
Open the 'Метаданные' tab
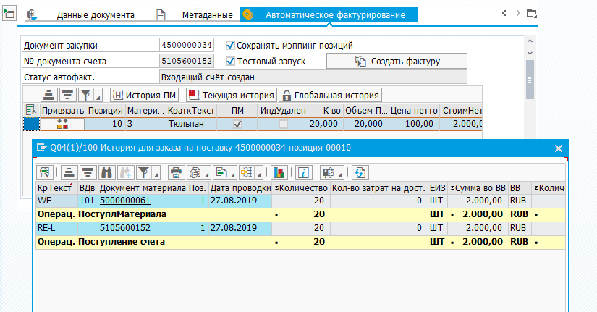click(206, 14)
